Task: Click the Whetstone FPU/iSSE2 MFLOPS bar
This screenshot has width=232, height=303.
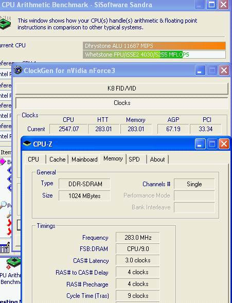Action: (154, 55)
